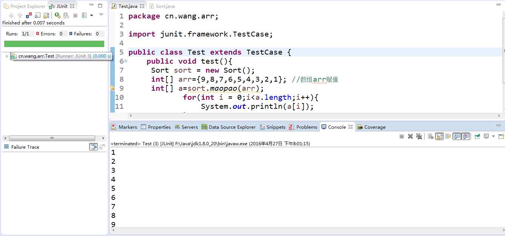Click Rerun Failed Tests First icon

[x=66, y=15]
